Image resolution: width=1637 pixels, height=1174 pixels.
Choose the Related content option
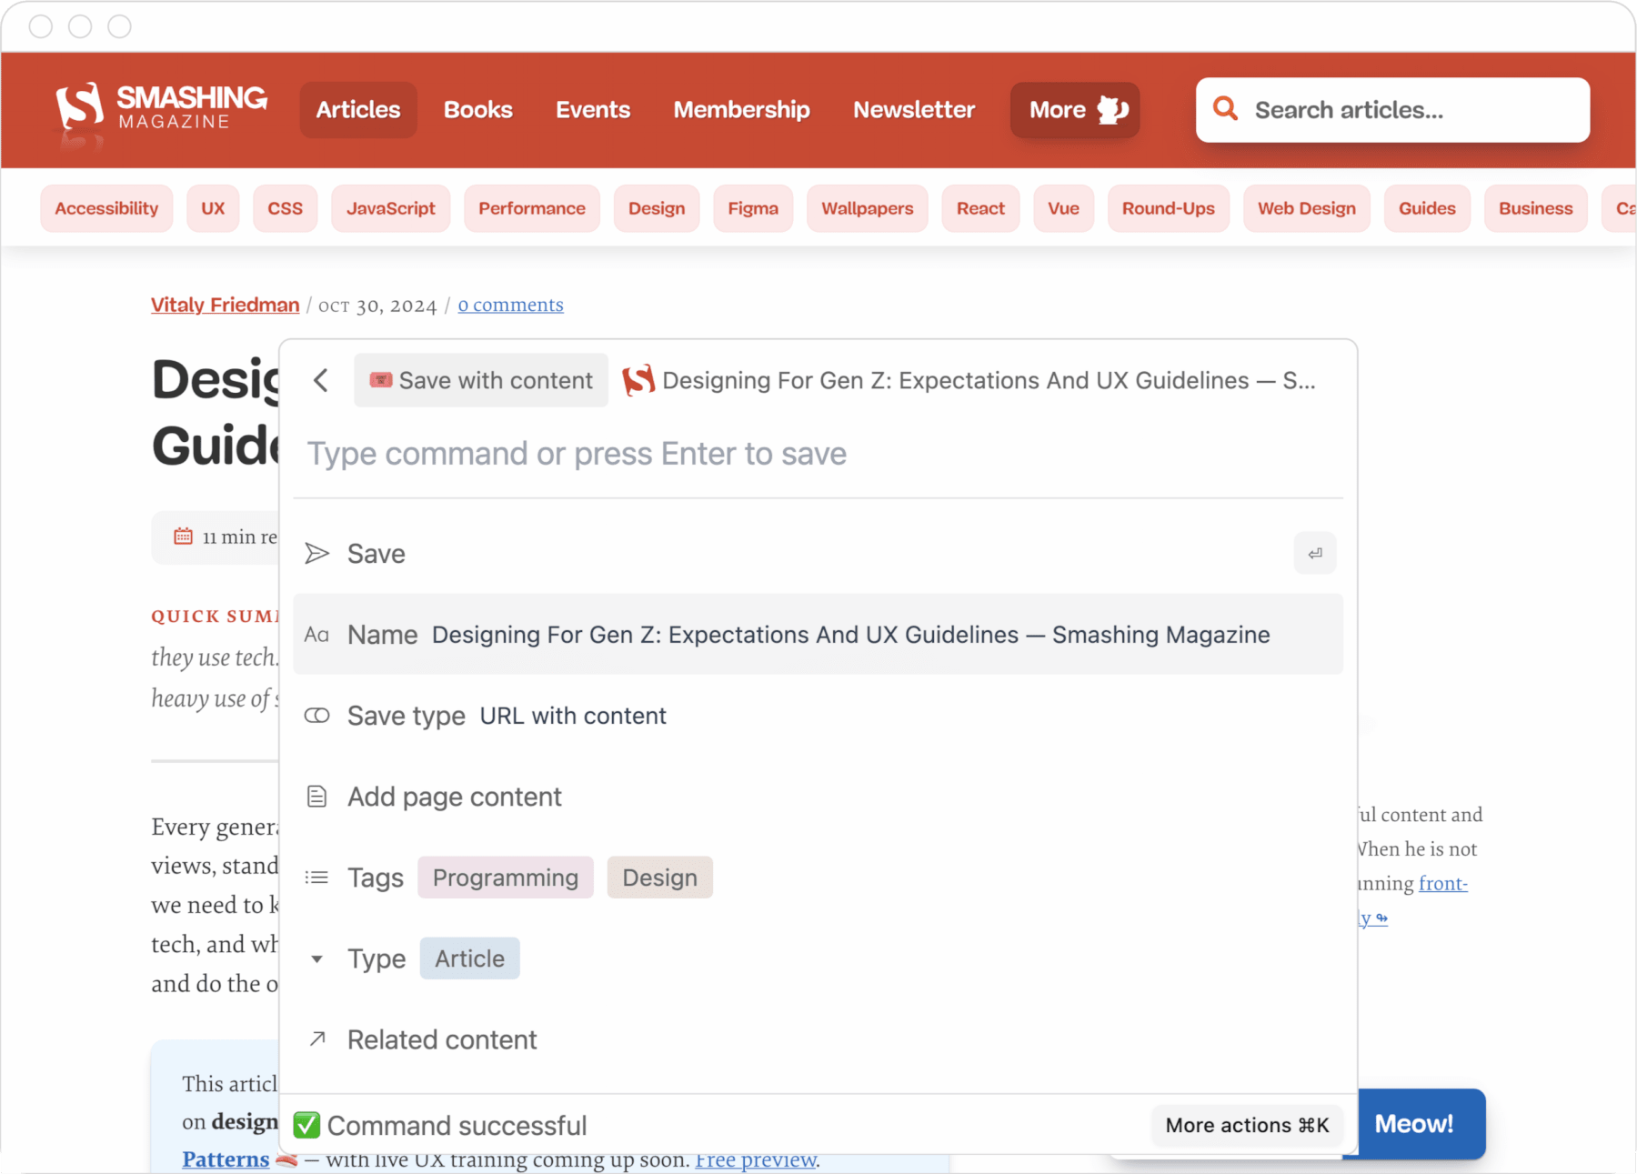point(818,1039)
